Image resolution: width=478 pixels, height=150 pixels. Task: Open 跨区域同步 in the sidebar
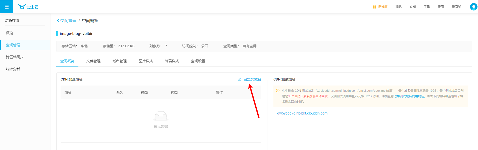point(15,57)
